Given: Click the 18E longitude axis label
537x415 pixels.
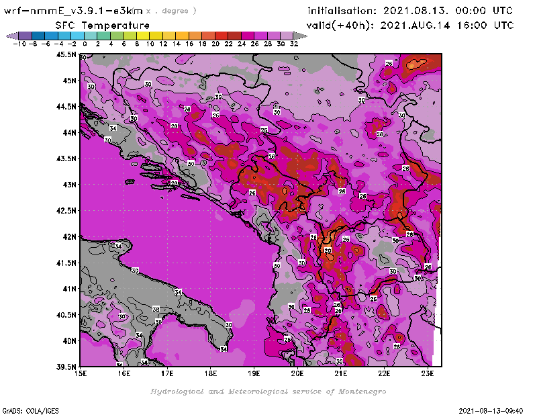Looking at the screenshot, I should [211, 373].
